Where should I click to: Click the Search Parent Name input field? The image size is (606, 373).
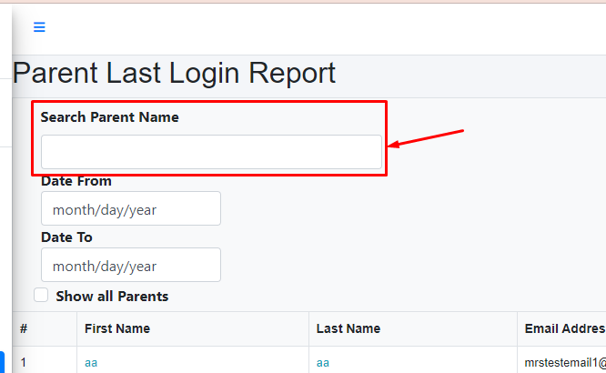pyautogui.click(x=211, y=152)
